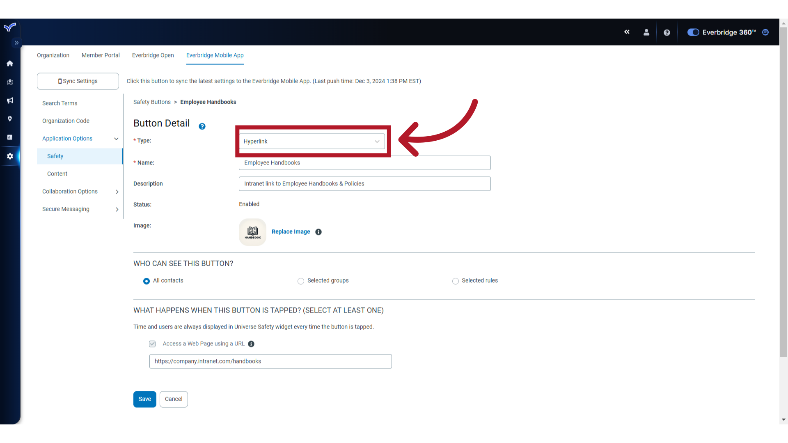Click the Everbridge bird logo
Viewport: 788px width, 443px height.
10,27
